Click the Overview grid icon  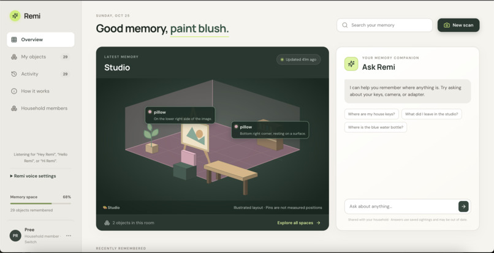[14, 40]
